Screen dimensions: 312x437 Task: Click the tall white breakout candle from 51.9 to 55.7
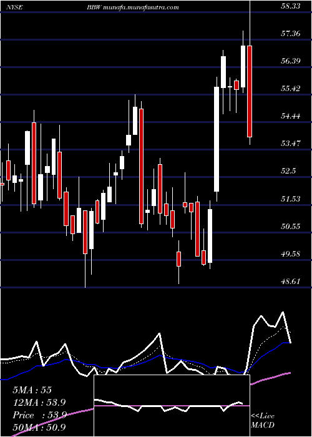217,139
